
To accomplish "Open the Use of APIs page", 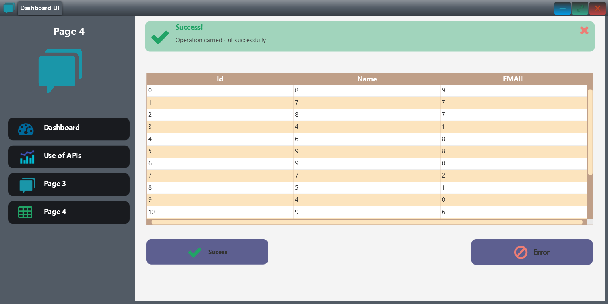I will pos(69,157).
